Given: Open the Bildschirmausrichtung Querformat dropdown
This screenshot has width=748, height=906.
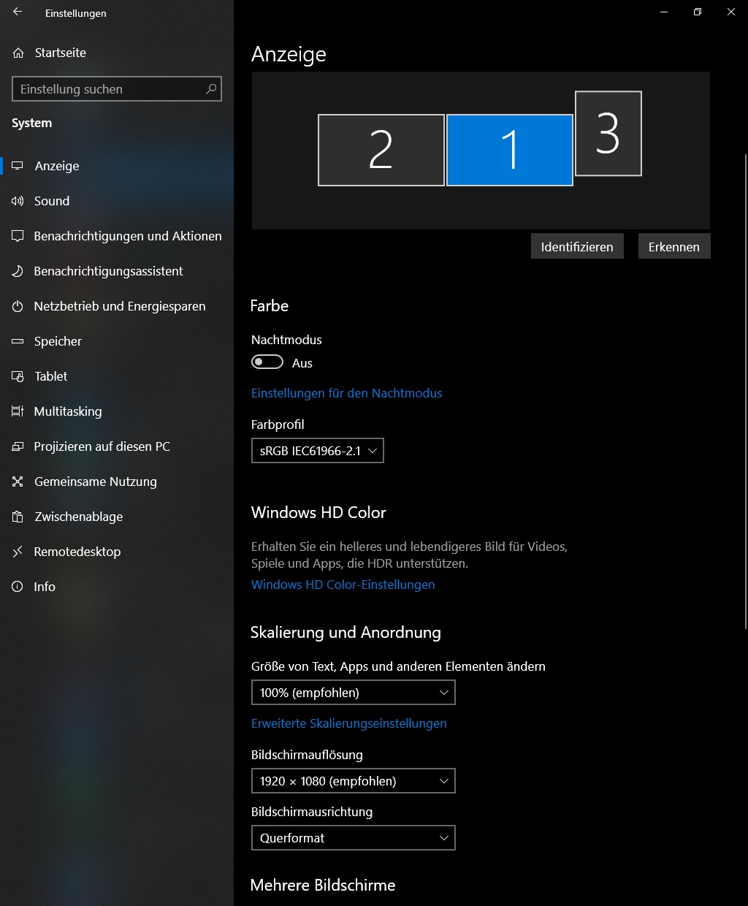Looking at the screenshot, I should click(353, 838).
